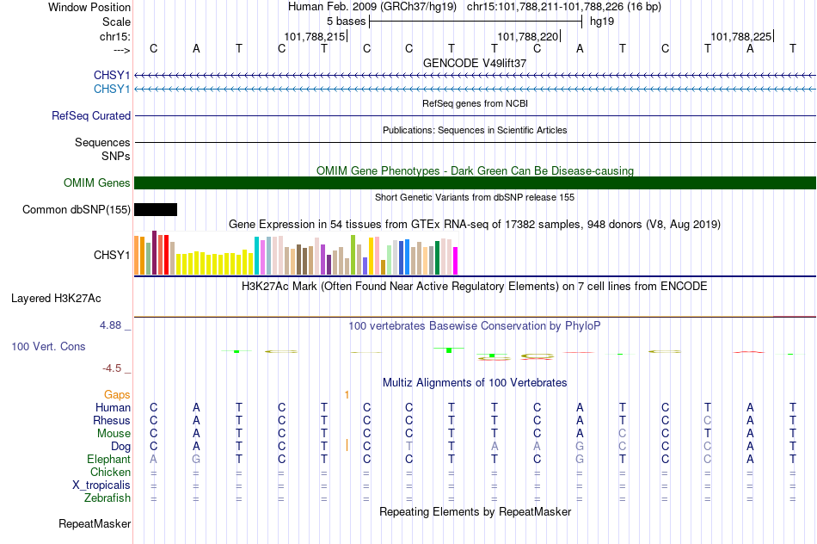Select the Elephant species label
This screenshot has width=817, height=544.
[x=109, y=459]
